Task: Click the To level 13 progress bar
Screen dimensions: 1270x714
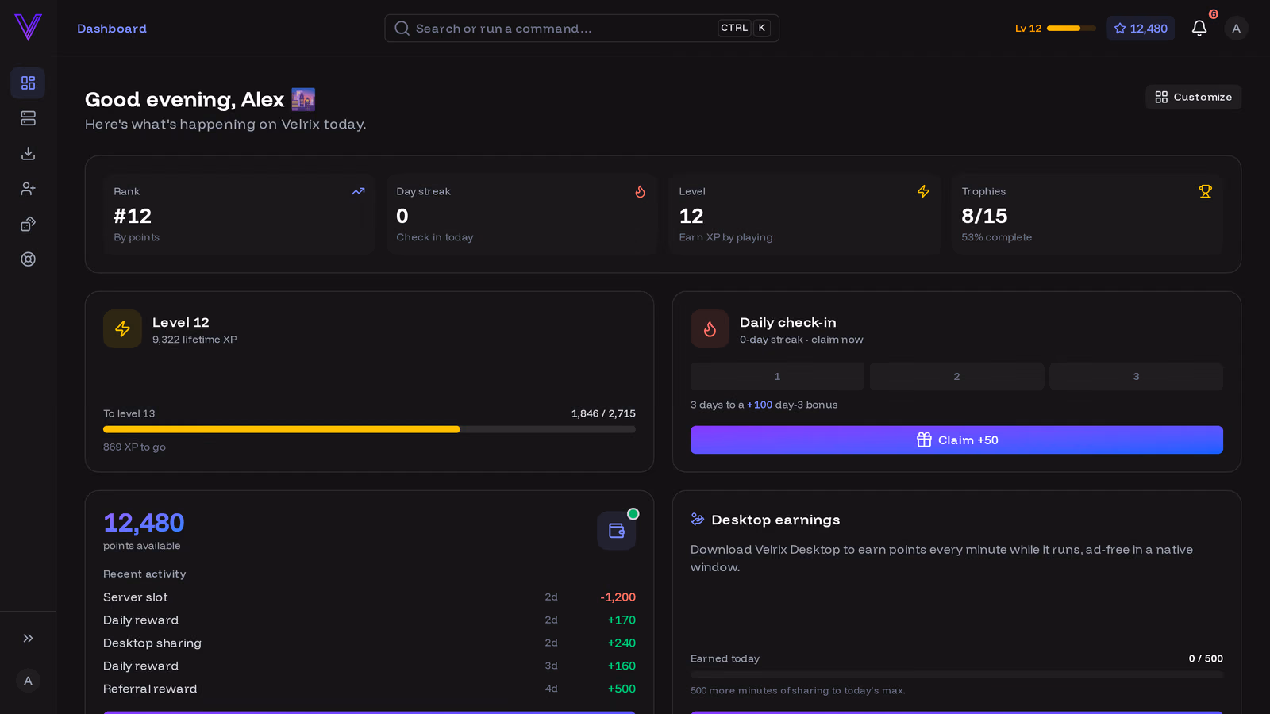Action: click(369, 429)
